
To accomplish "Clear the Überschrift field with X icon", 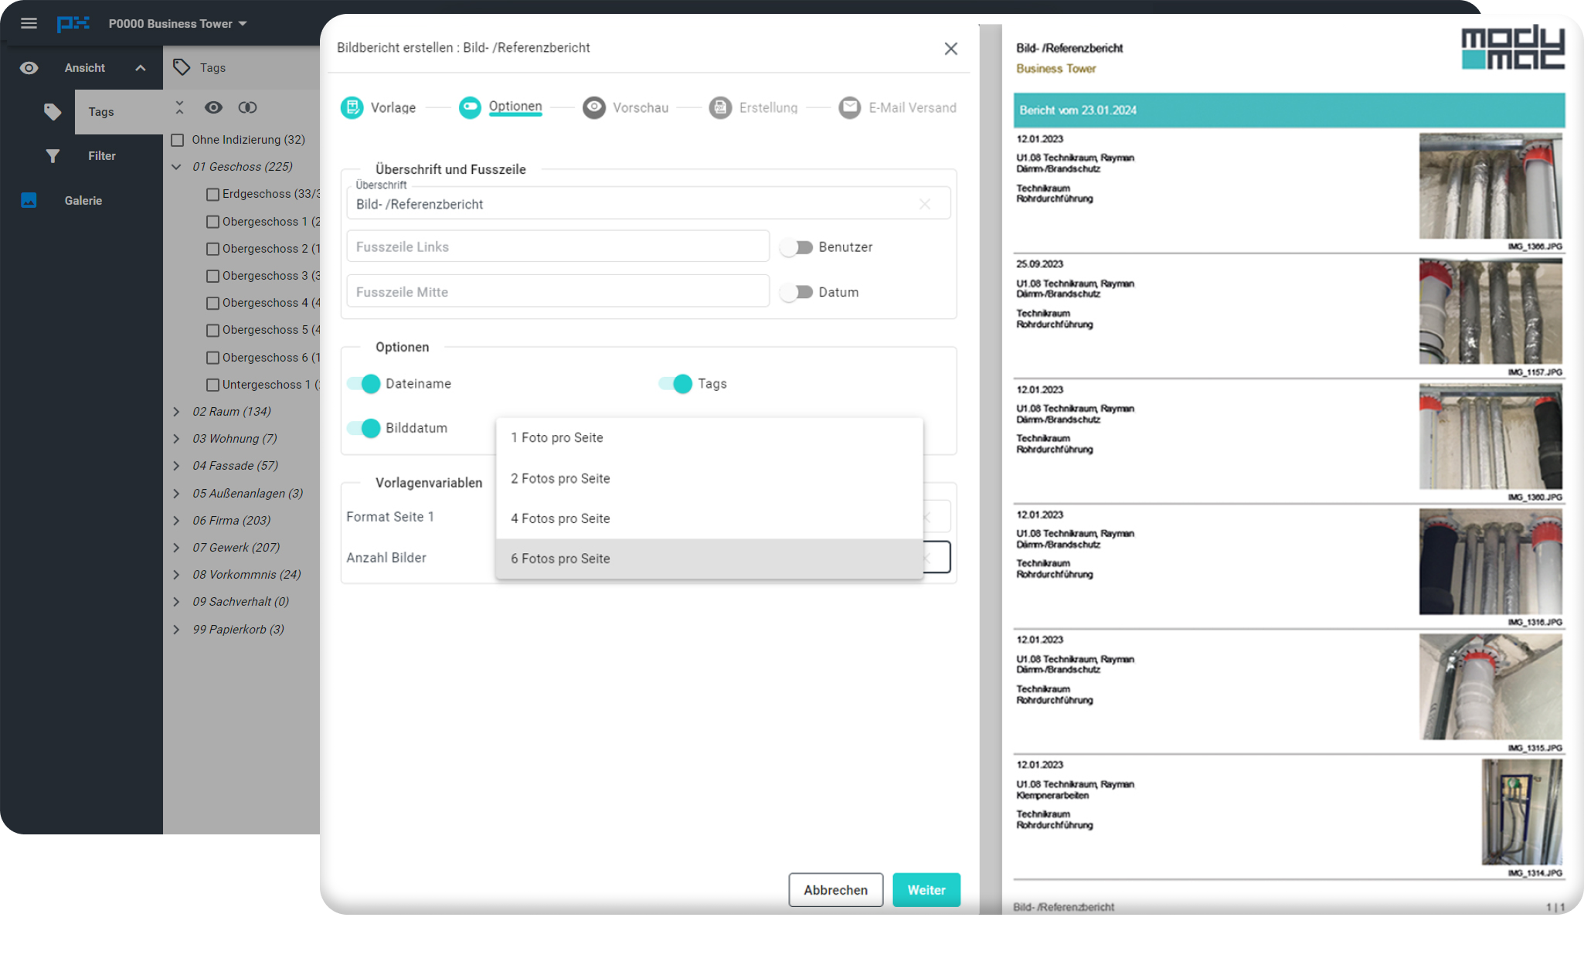I will click(x=924, y=204).
